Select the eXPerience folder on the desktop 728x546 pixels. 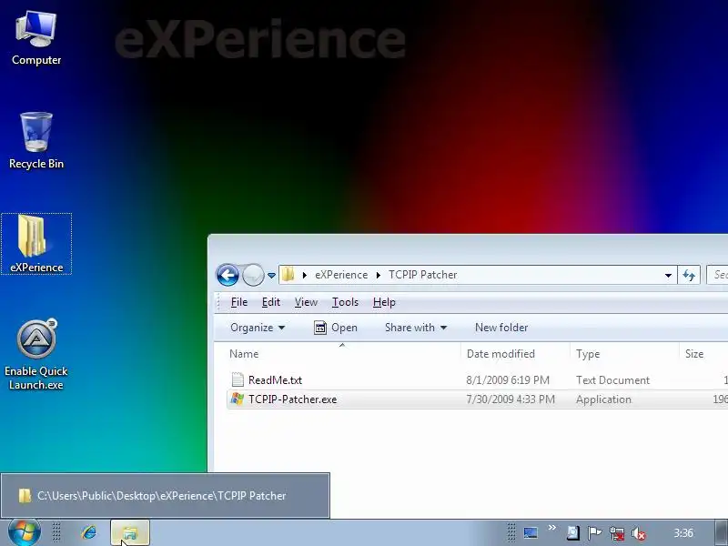click(36, 244)
